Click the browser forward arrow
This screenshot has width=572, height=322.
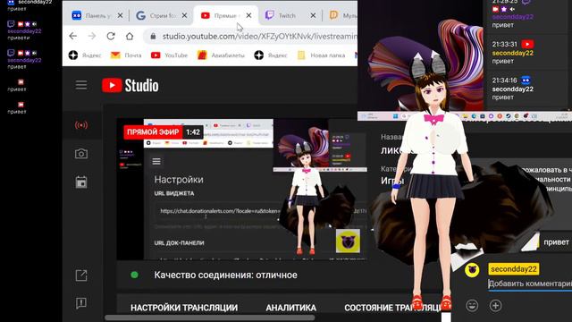point(92,36)
